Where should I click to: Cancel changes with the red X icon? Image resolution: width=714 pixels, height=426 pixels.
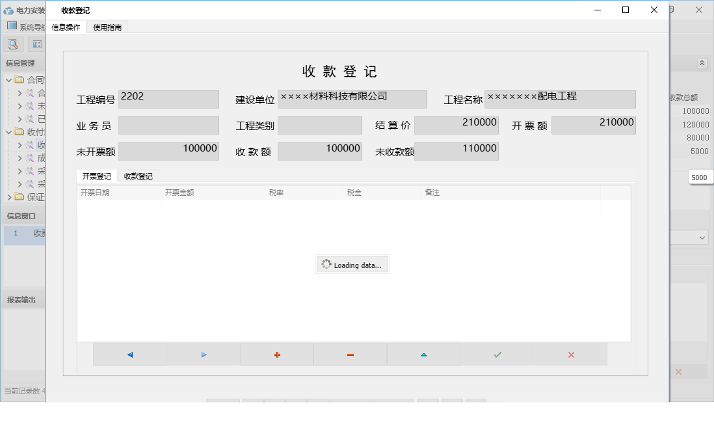click(x=571, y=354)
